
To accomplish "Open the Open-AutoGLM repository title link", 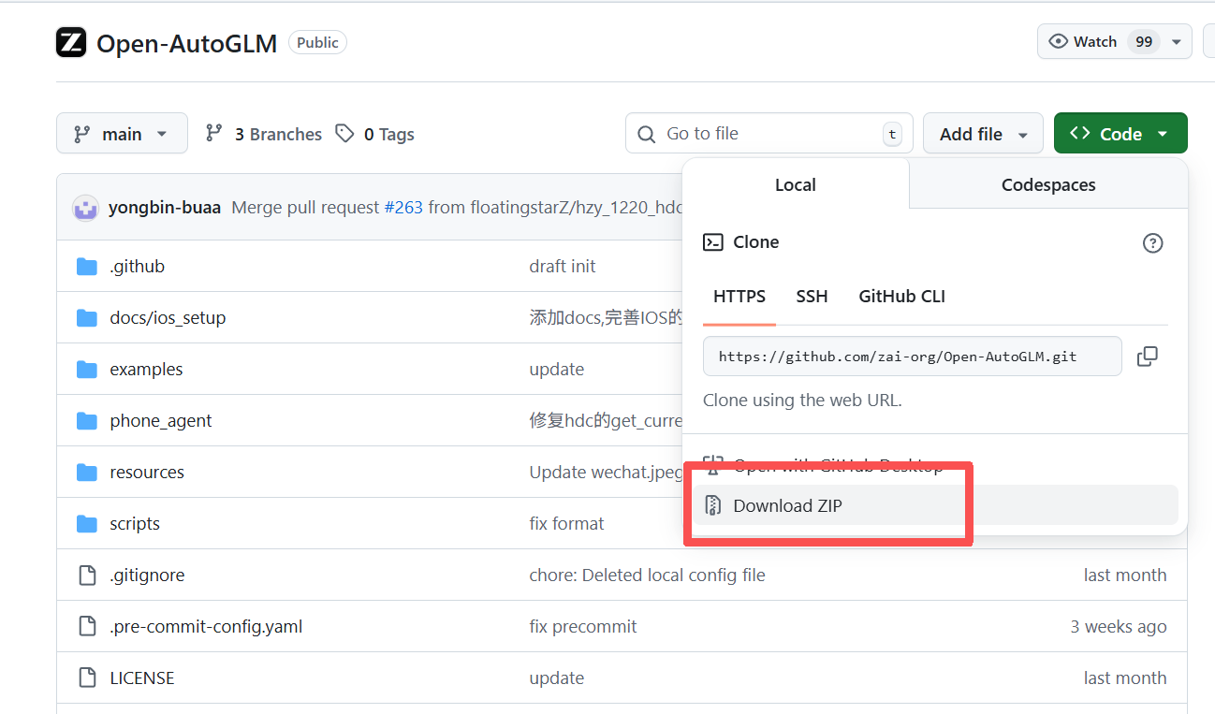I will [187, 44].
